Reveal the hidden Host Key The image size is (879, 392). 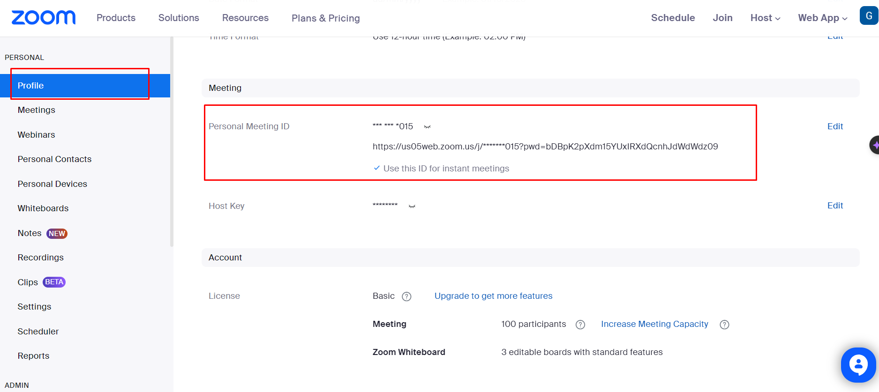coord(412,206)
